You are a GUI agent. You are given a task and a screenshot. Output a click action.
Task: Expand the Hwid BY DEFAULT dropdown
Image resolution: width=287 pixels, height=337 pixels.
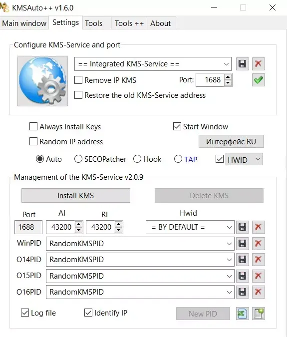pyautogui.click(x=190, y=227)
